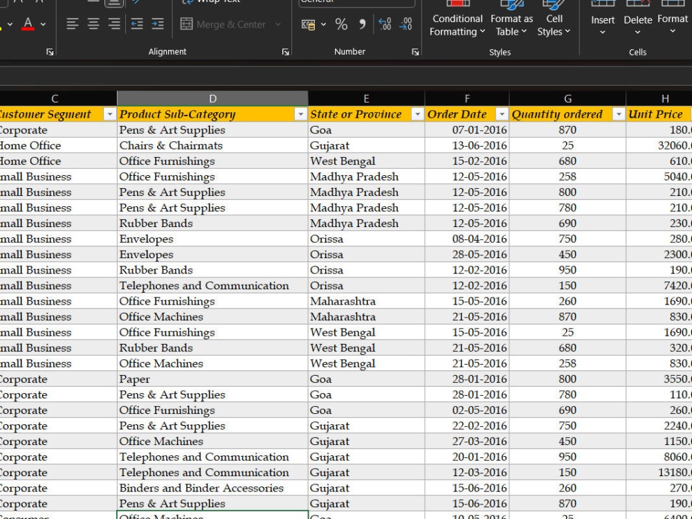Viewport: 692px width, 519px height.
Task: Align text left in Alignment group
Action: [x=73, y=24]
